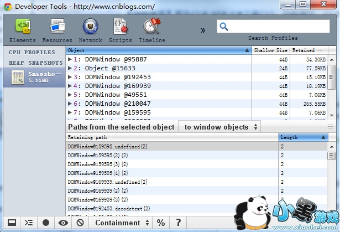
Task: Open the Resources panel
Action: [x=57, y=30]
